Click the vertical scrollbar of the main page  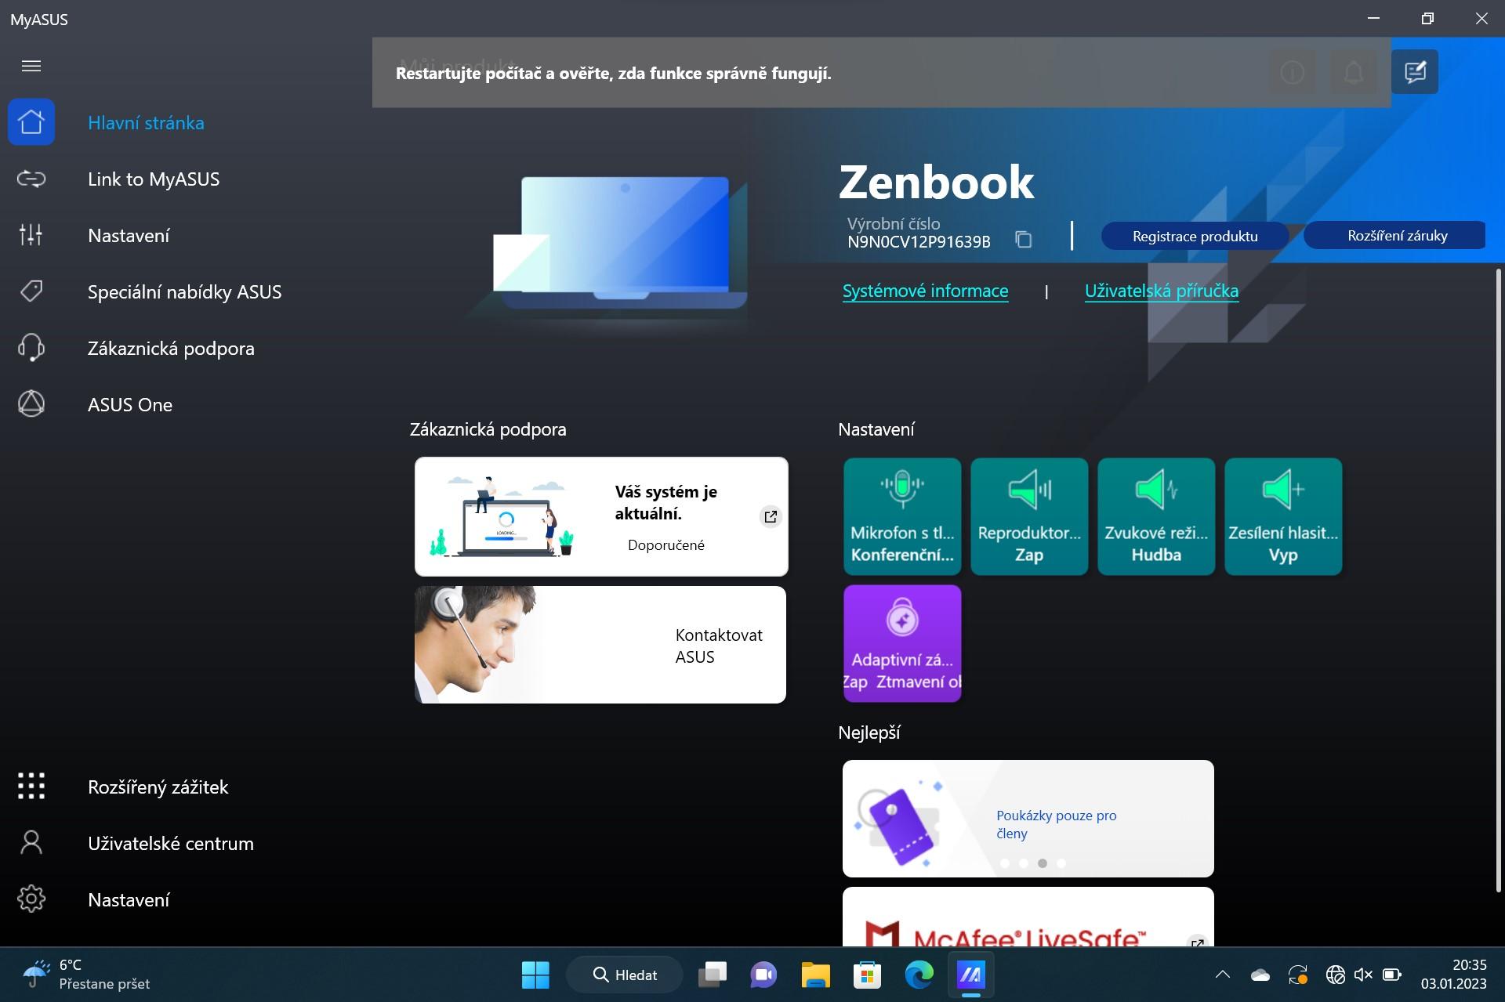1498,580
